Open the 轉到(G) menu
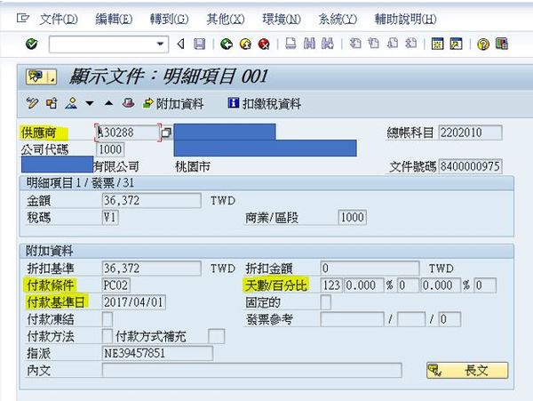 (x=170, y=19)
